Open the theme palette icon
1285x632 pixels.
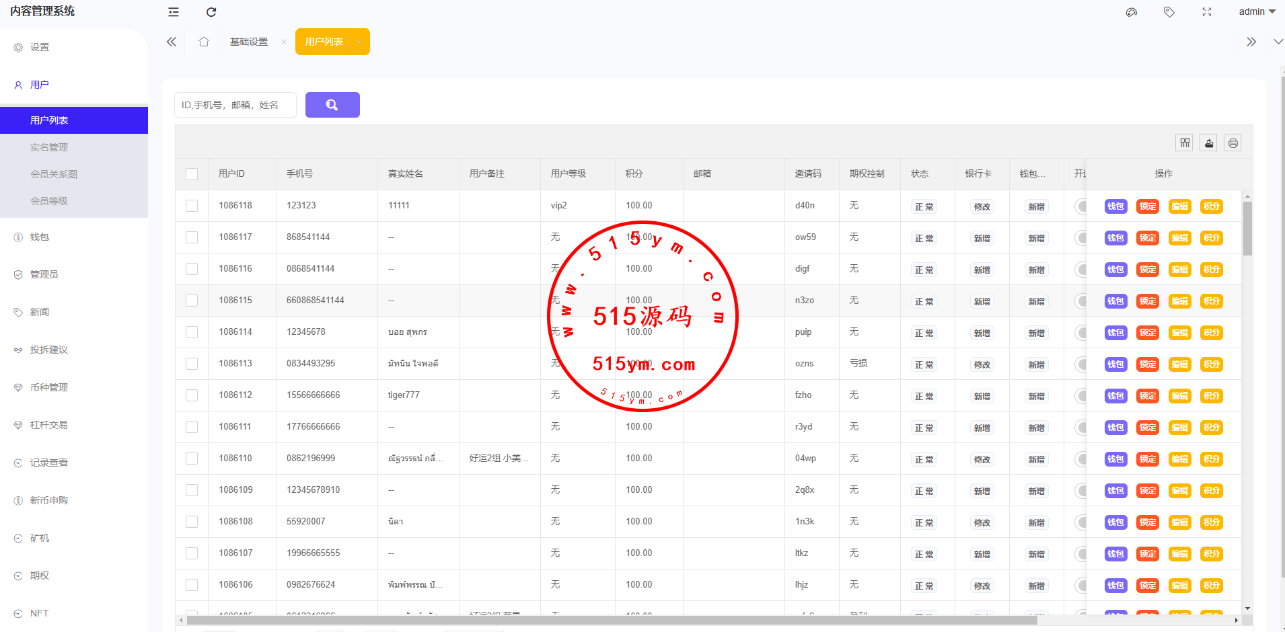1132,12
